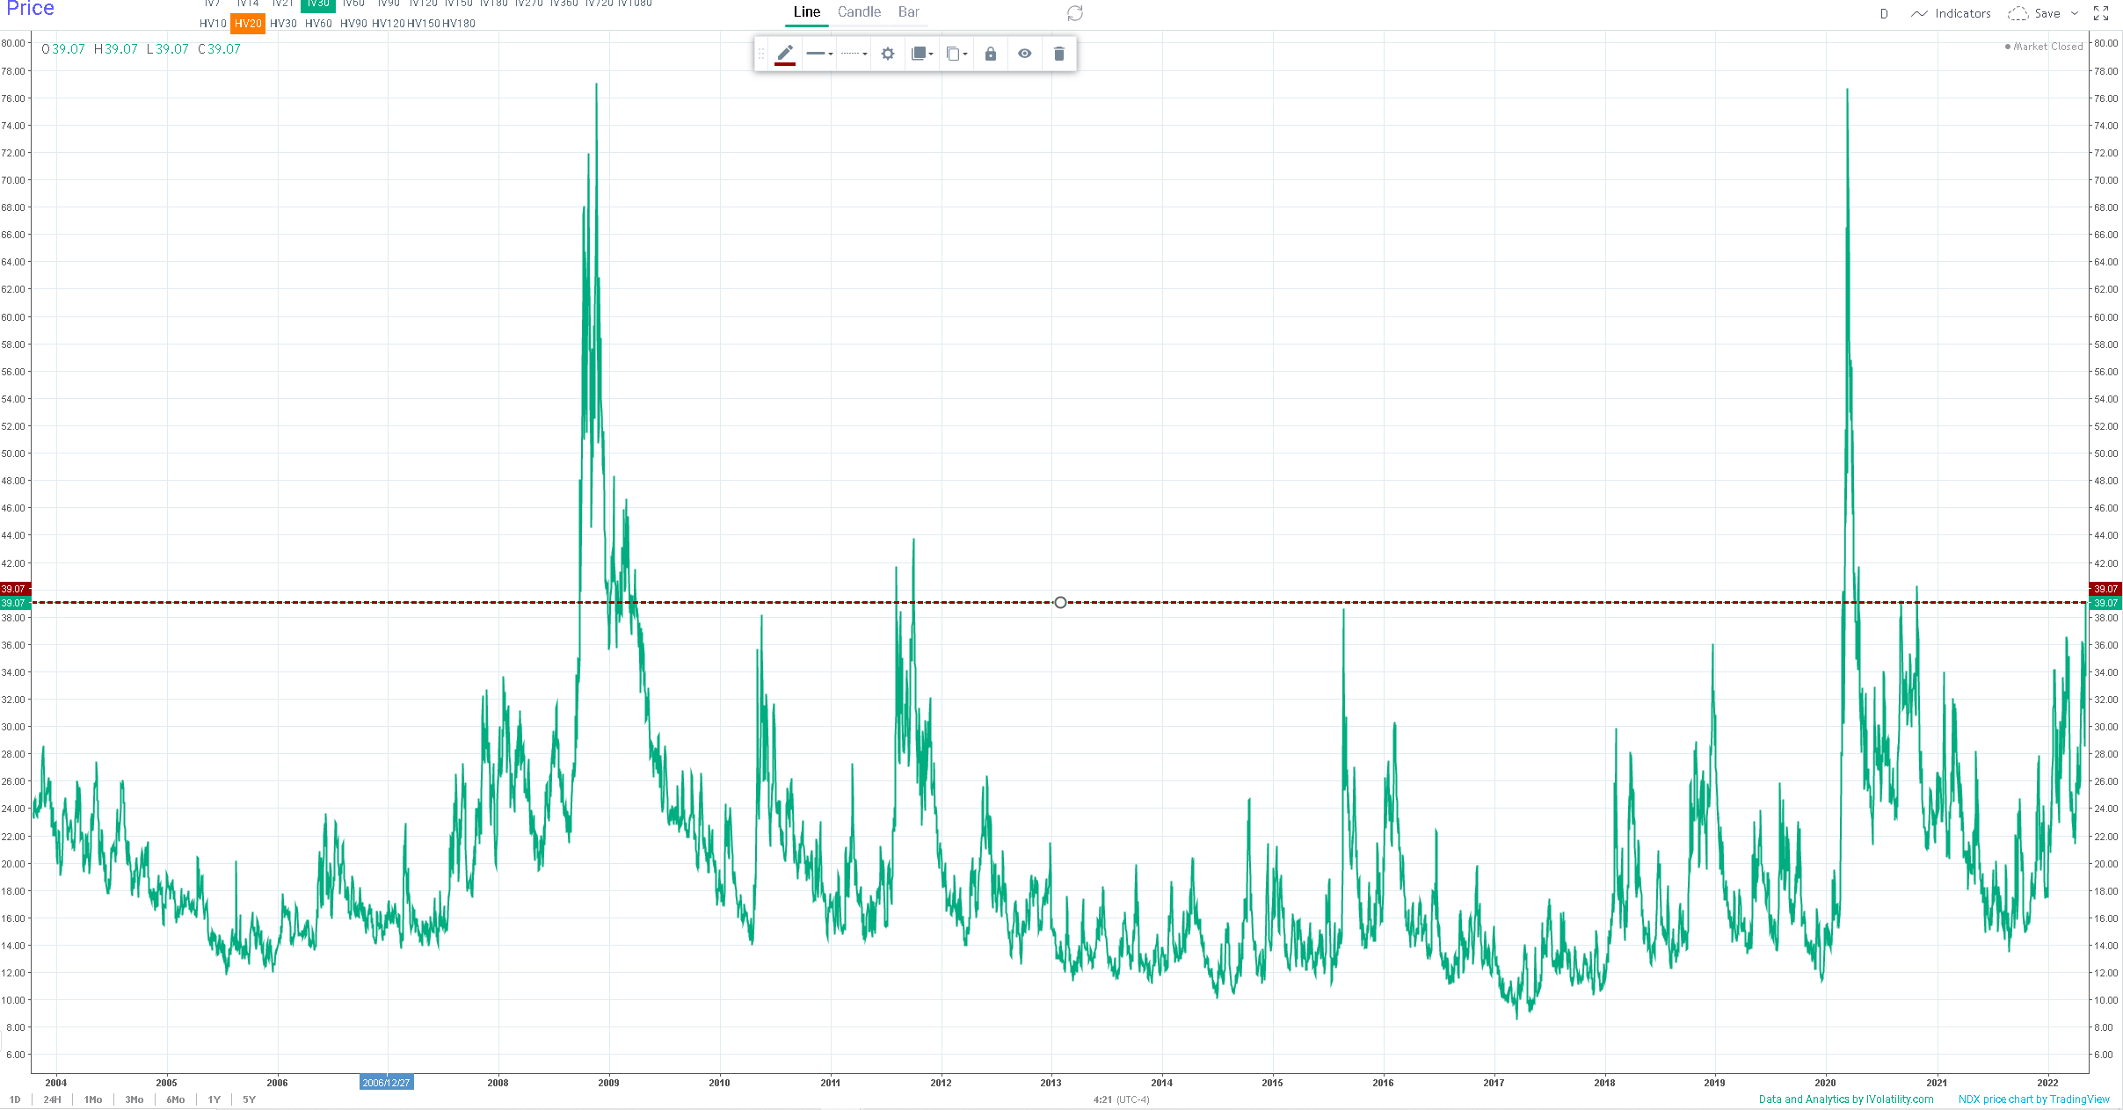This screenshot has width=2123, height=1110.
Task: Open visual order layers dropdown
Action: [922, 54]
